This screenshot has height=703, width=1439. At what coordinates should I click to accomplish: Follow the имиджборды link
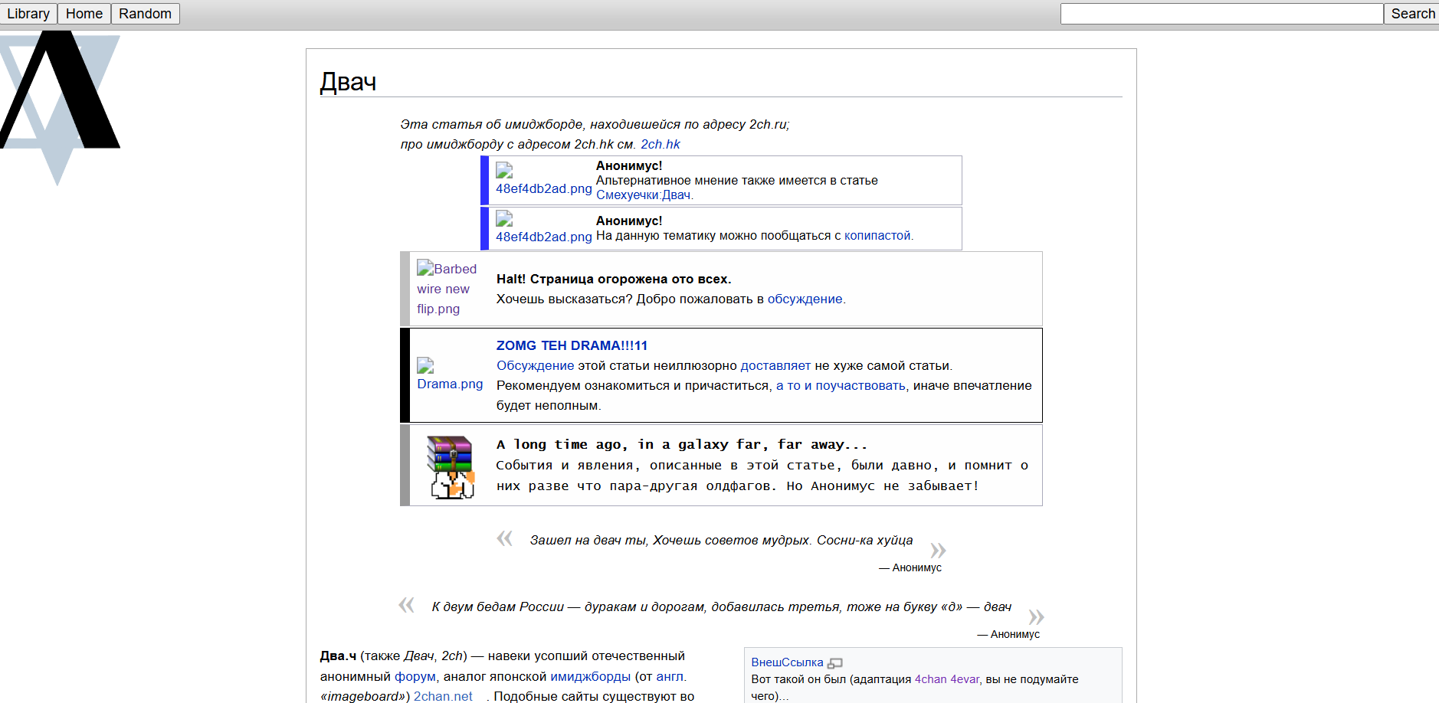click(x=590, y=676)
